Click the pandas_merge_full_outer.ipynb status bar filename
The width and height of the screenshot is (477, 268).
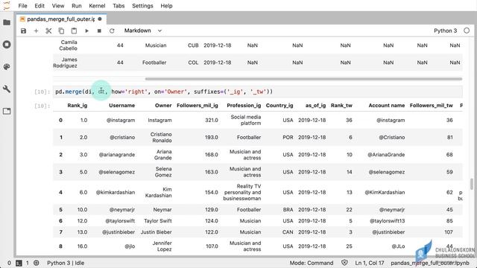(430, 263)
